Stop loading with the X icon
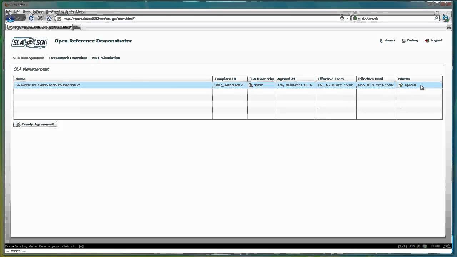This screenshot has width=457, height=257. 40,18
